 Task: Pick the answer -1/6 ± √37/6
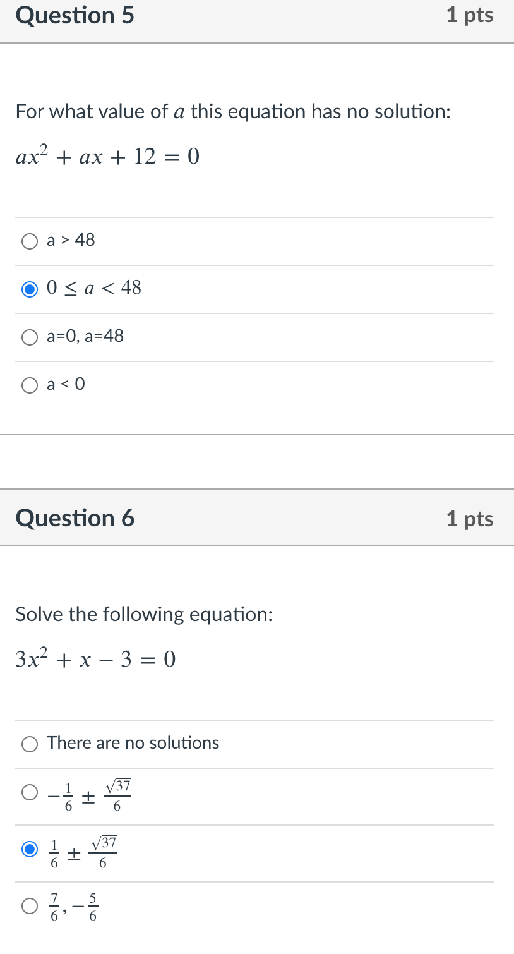click(x=29, y=792)
